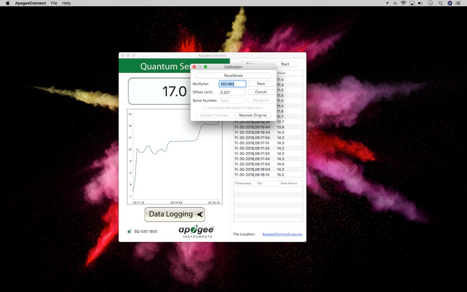Image resolution: width=467 pixels, height=292 pixels.
Task: Click the Recover Original button
Action: pos(253,116)
